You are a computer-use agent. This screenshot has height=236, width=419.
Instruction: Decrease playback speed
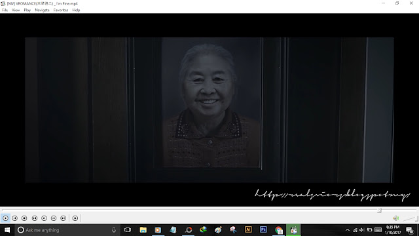[44, 218]
